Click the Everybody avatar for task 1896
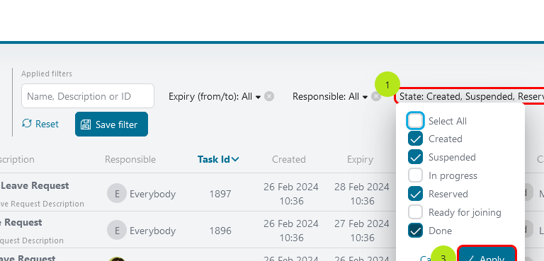544x261 pixels. [117, 230]
